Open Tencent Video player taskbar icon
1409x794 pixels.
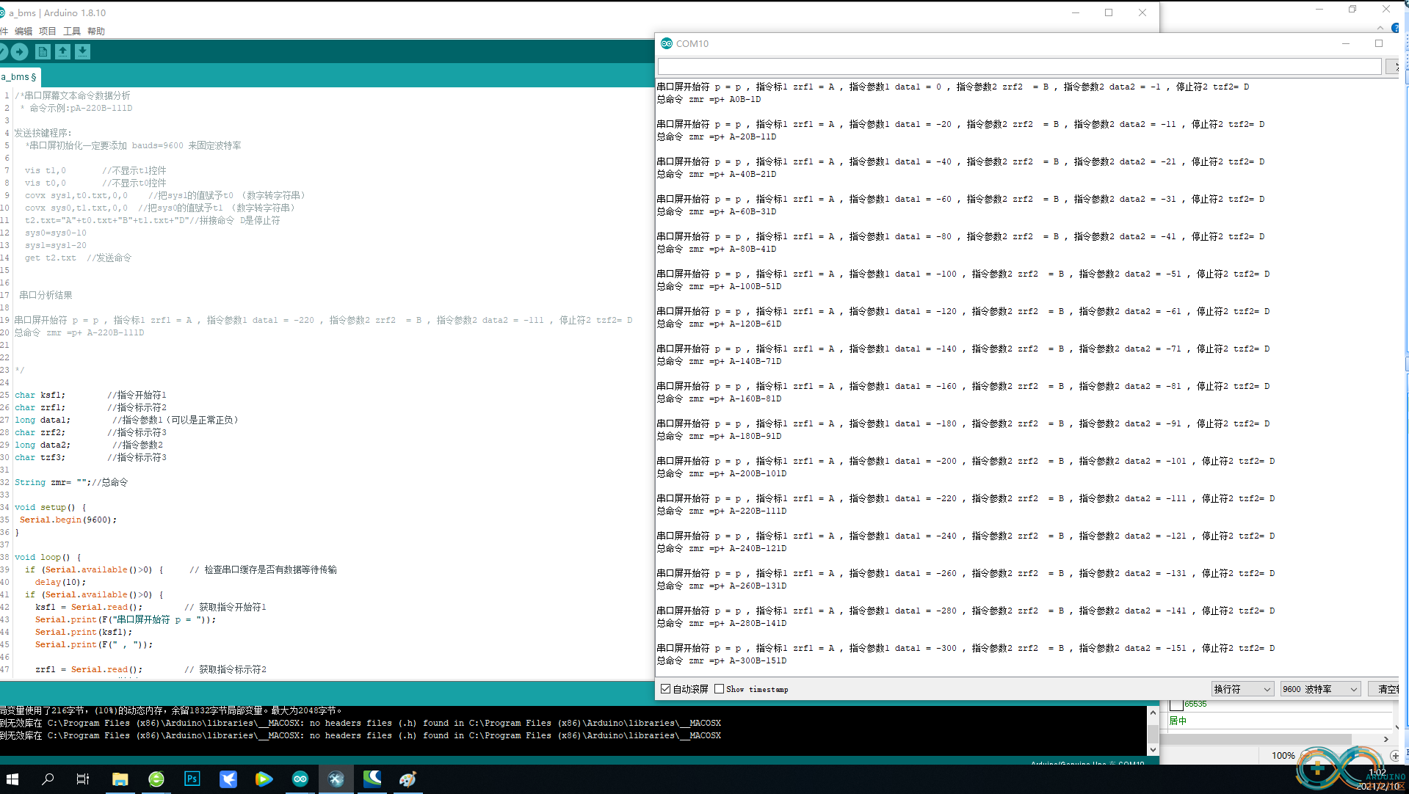click(x=264, y=779)
